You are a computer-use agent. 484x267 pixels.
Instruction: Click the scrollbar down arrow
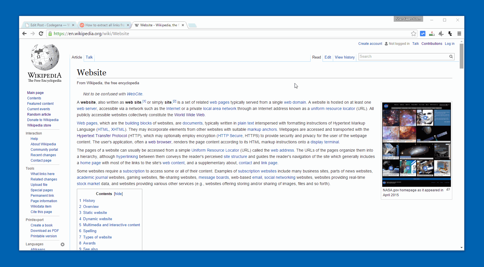[x=461, y=248]
